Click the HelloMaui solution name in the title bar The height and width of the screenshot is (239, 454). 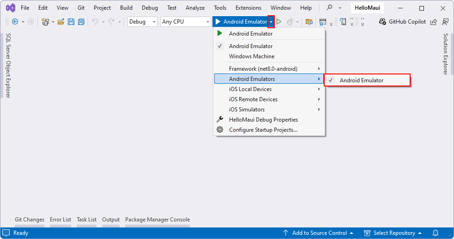click(368, 8)
